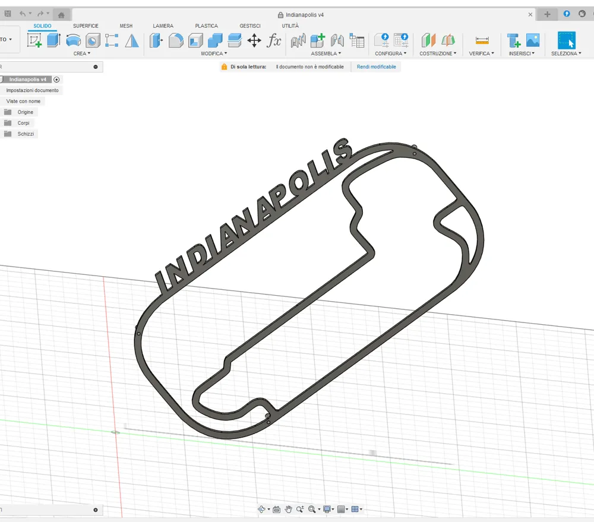Click the Undo arrow
This screenshot has width=594, height=522.
click(23, 14)
